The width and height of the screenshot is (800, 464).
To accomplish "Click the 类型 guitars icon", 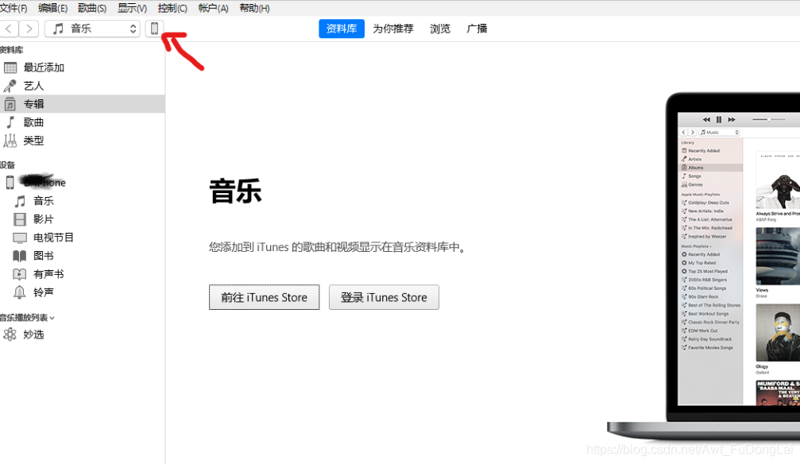I will (x=10, y=141).
